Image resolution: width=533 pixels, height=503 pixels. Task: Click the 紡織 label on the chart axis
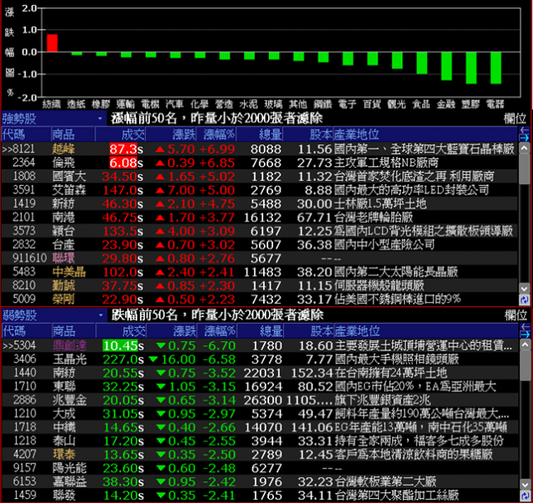coord(52,104)
